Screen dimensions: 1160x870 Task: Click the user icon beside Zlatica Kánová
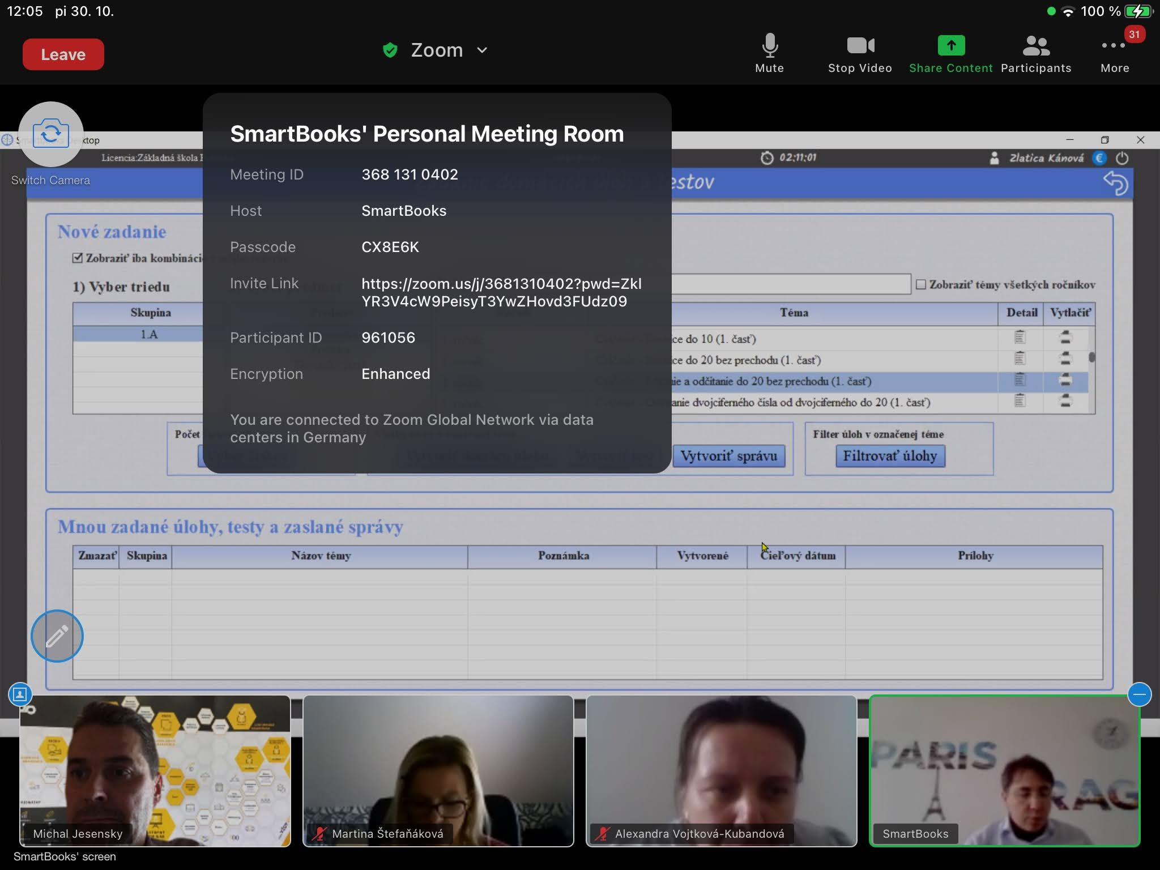pyautogui.click(x=994, y=158)
